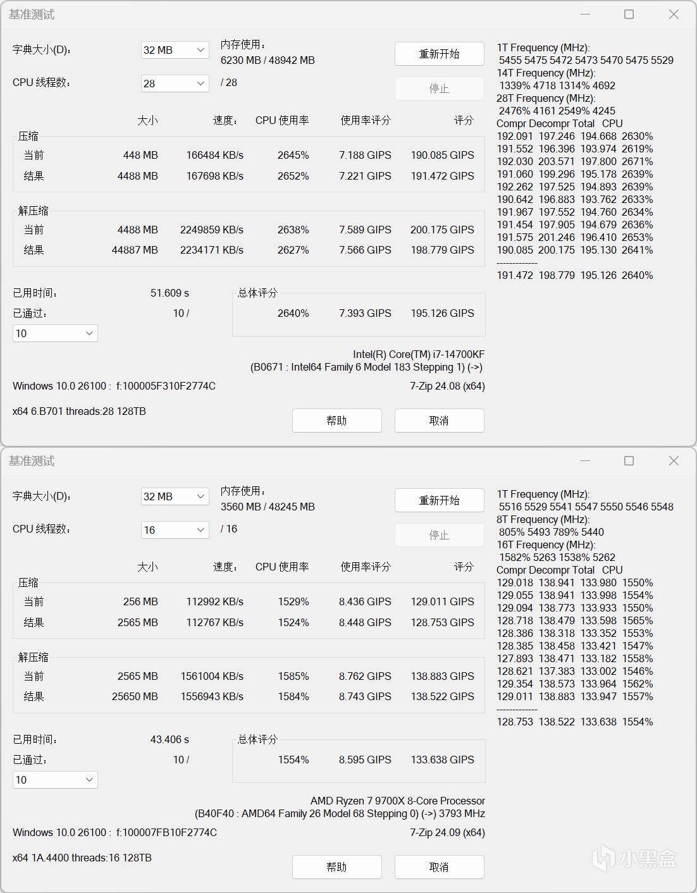
Task: Click usage rating 7.393 GIPS in top window
Action: click(x=365, y=313)
